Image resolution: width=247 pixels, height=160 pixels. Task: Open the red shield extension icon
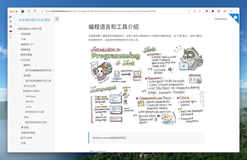pos(212,11)
